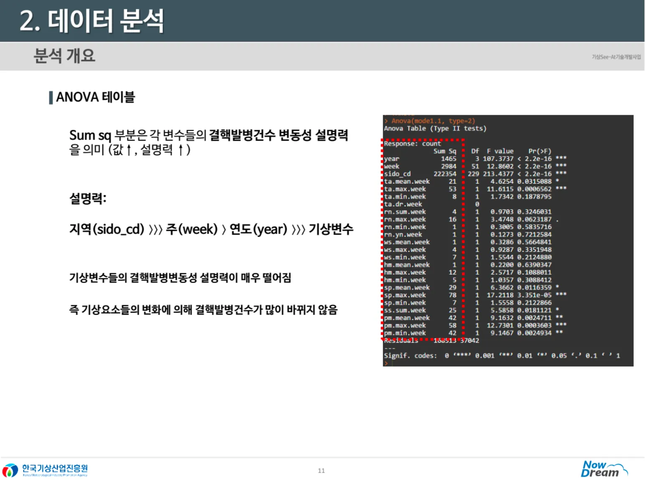Click the triple chevrons after 지역(sido_cd)

pyautogui.click(x=155, y=230)
